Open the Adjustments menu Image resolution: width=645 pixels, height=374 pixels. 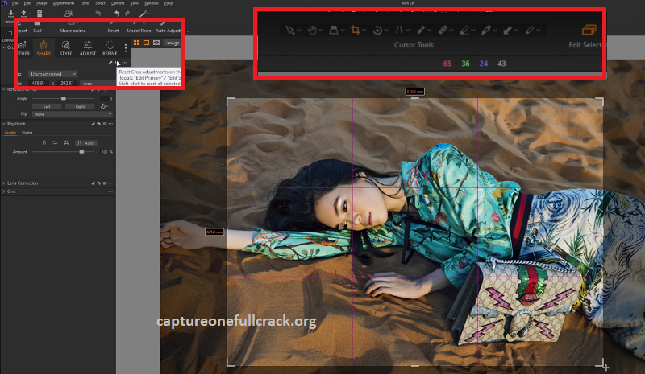pyautogui.click(x=64, y=3)
